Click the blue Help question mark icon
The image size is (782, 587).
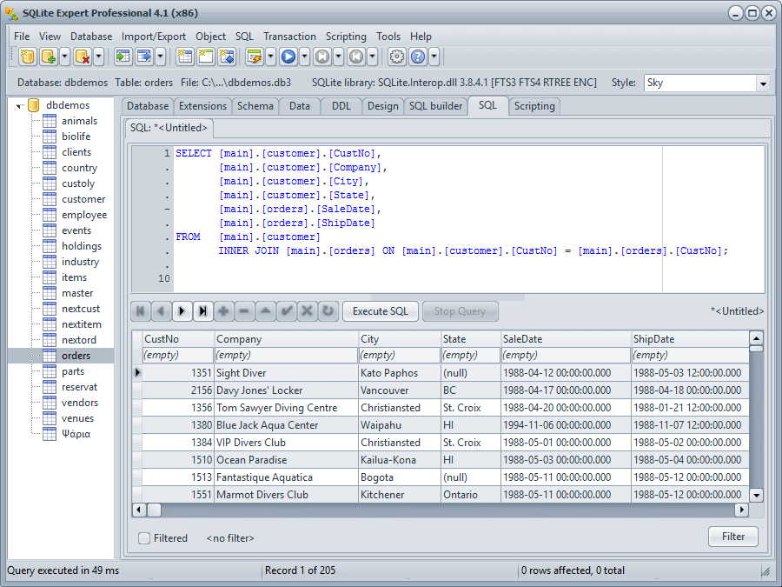(x=418, y=57)
